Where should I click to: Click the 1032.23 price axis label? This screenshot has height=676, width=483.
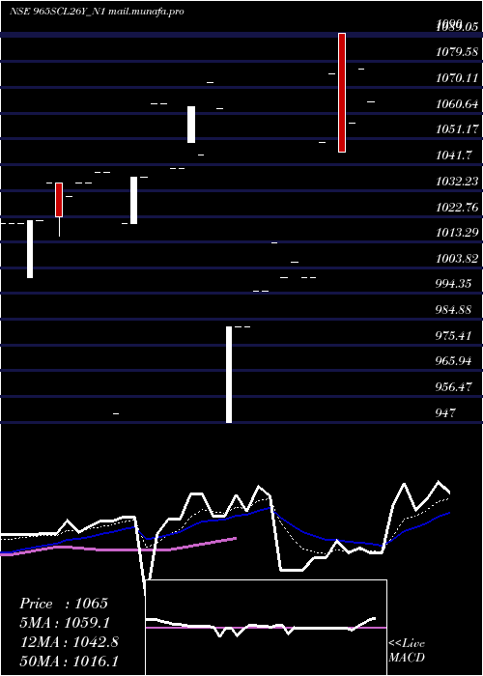(x=457, y=182)
